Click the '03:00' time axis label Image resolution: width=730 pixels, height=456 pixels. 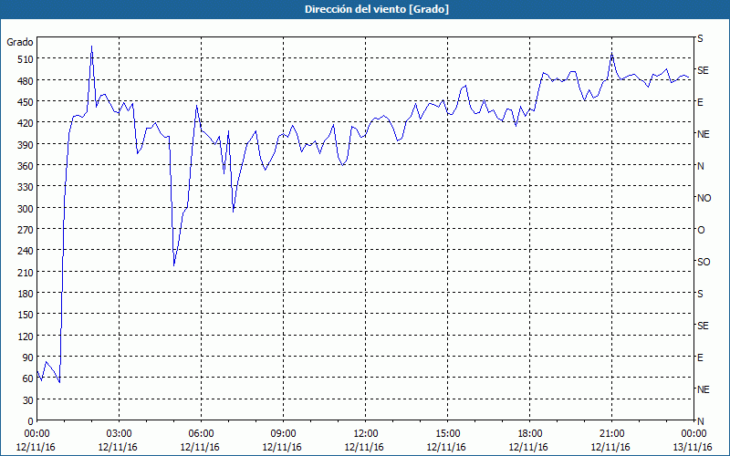[x=119, y=434]
